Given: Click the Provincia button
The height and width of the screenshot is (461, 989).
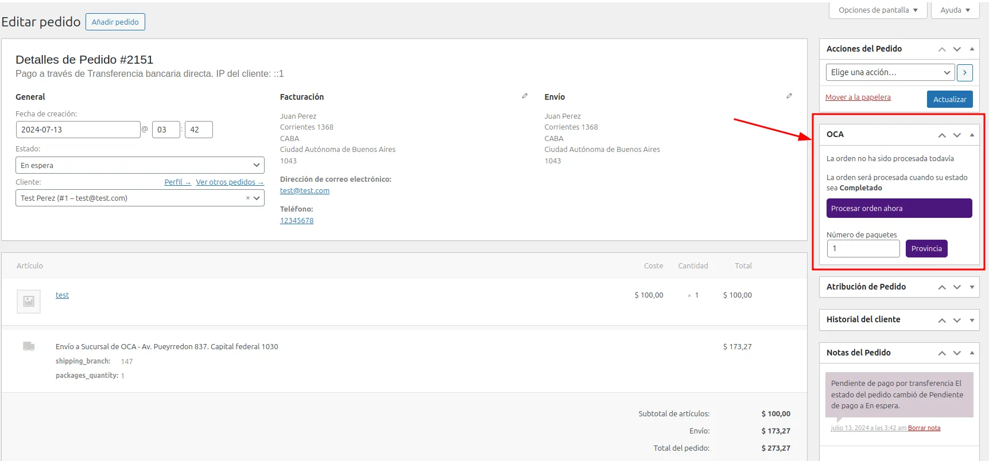Looking at the screenshot, I should tap(926, 248).
